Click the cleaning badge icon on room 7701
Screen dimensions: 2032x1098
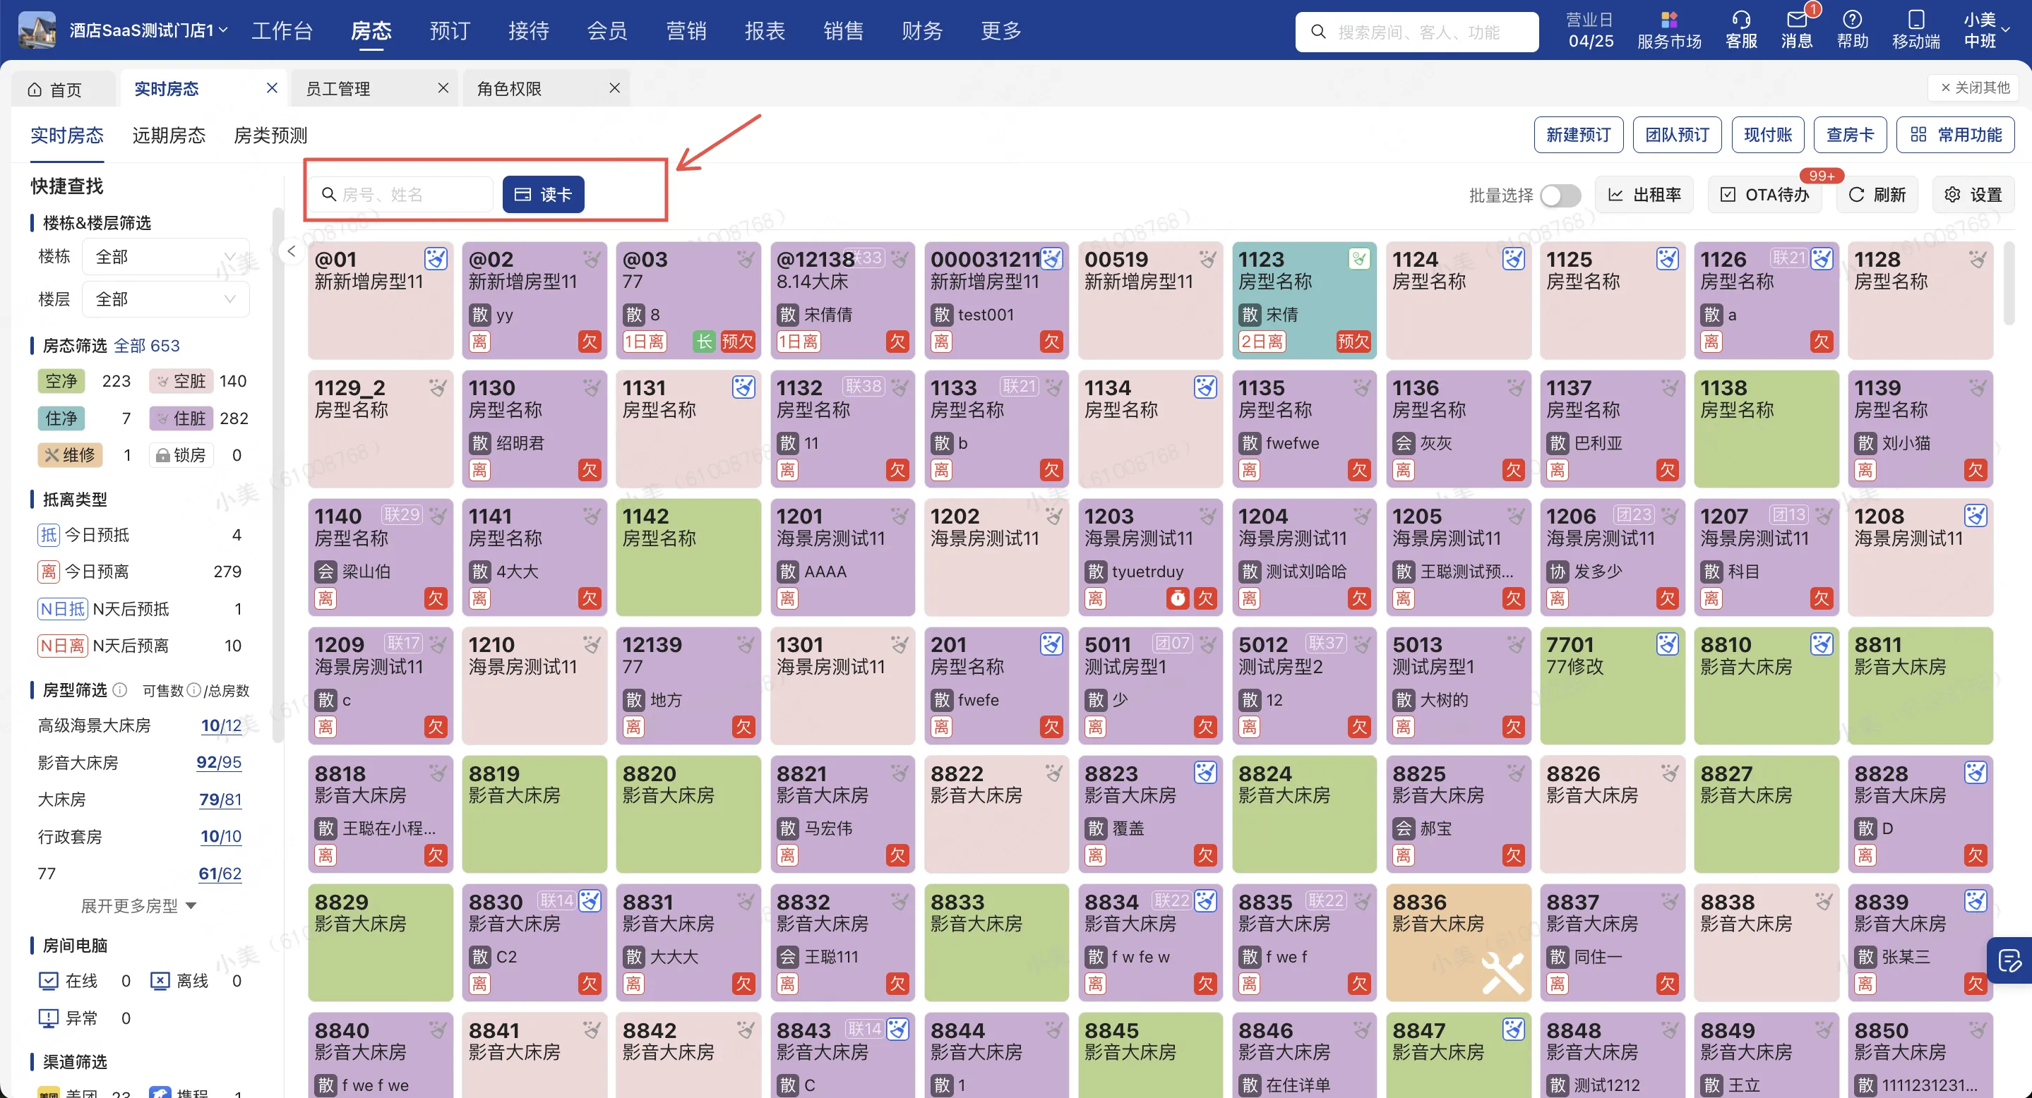click(1667, 644)
